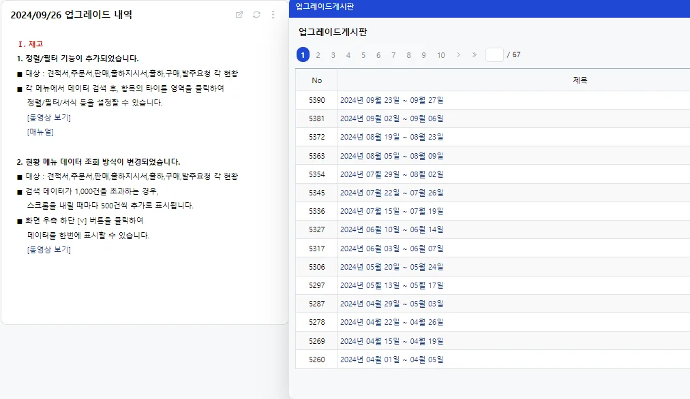
Task: Go to page 10 of board
Action: [x=441, y=55]
